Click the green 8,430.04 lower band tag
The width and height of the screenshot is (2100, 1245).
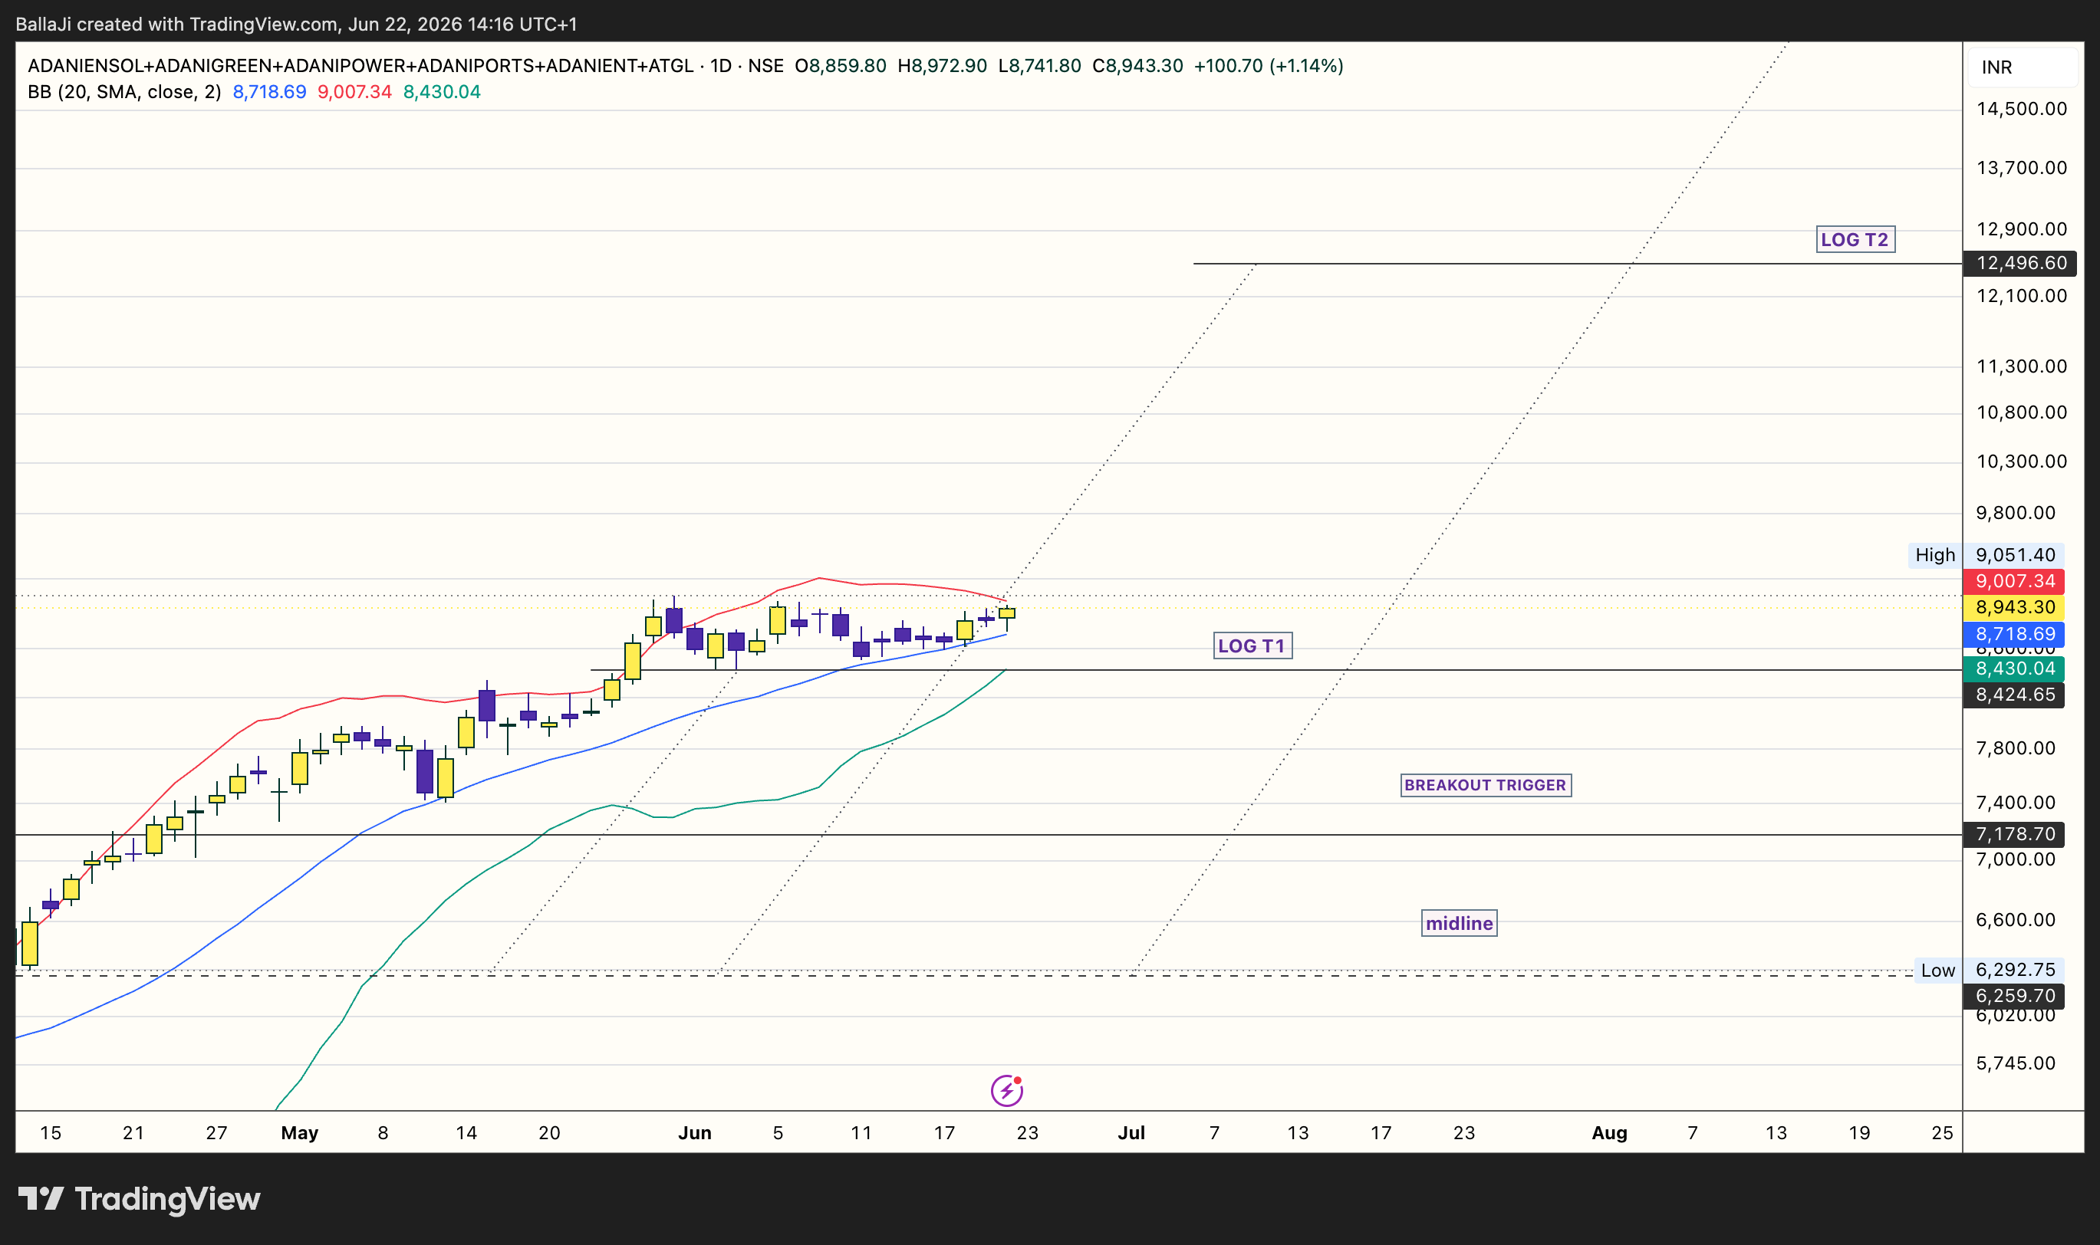[2014, 668]
